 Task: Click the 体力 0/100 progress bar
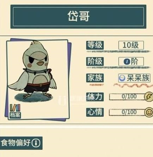pos(128,97)
